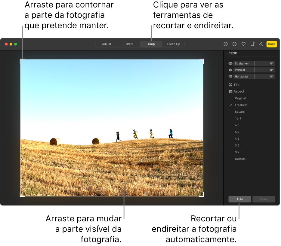The width and height of the screenshot is (281, 246).
Task: Select the Crop tab
Action: [x=152, y=44]
